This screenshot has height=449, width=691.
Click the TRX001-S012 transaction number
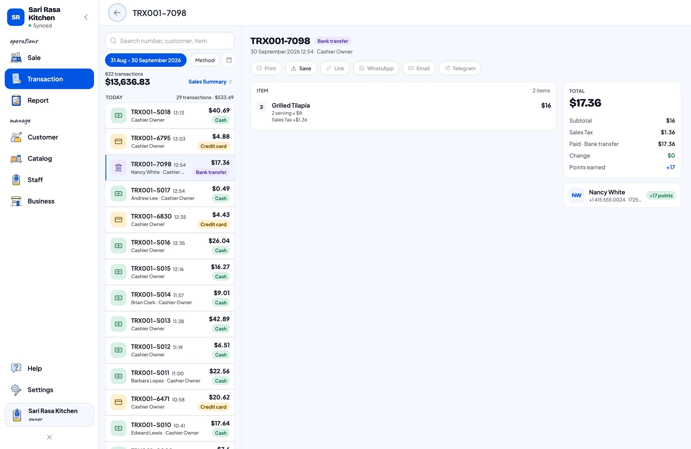(151, 346)
